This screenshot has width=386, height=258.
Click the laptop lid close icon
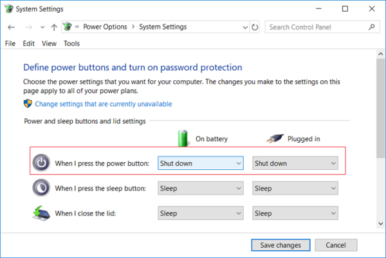coord(41,213)
